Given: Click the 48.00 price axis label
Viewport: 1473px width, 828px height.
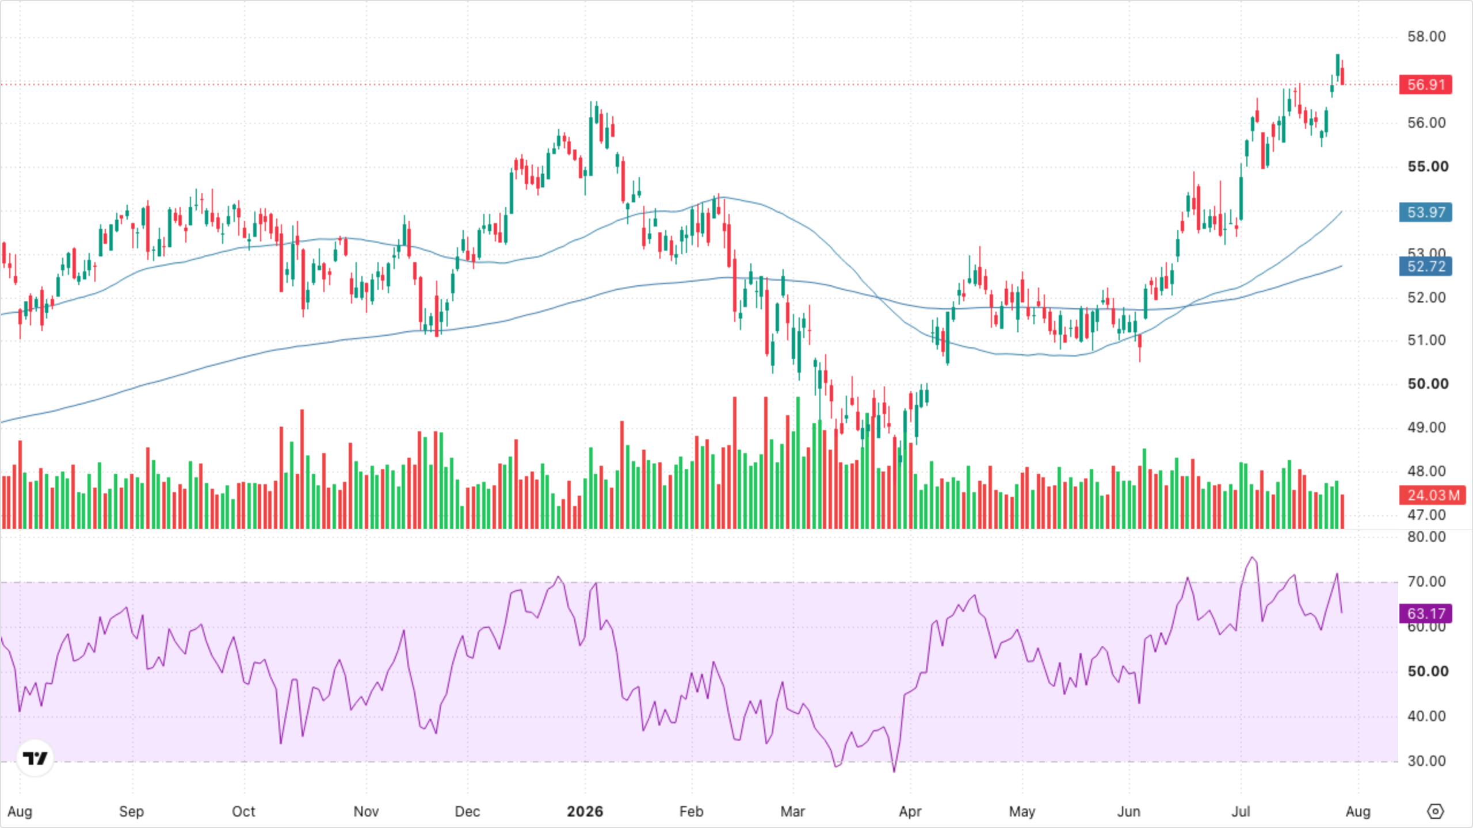Looking at the screenshot, I should 1426,471.
